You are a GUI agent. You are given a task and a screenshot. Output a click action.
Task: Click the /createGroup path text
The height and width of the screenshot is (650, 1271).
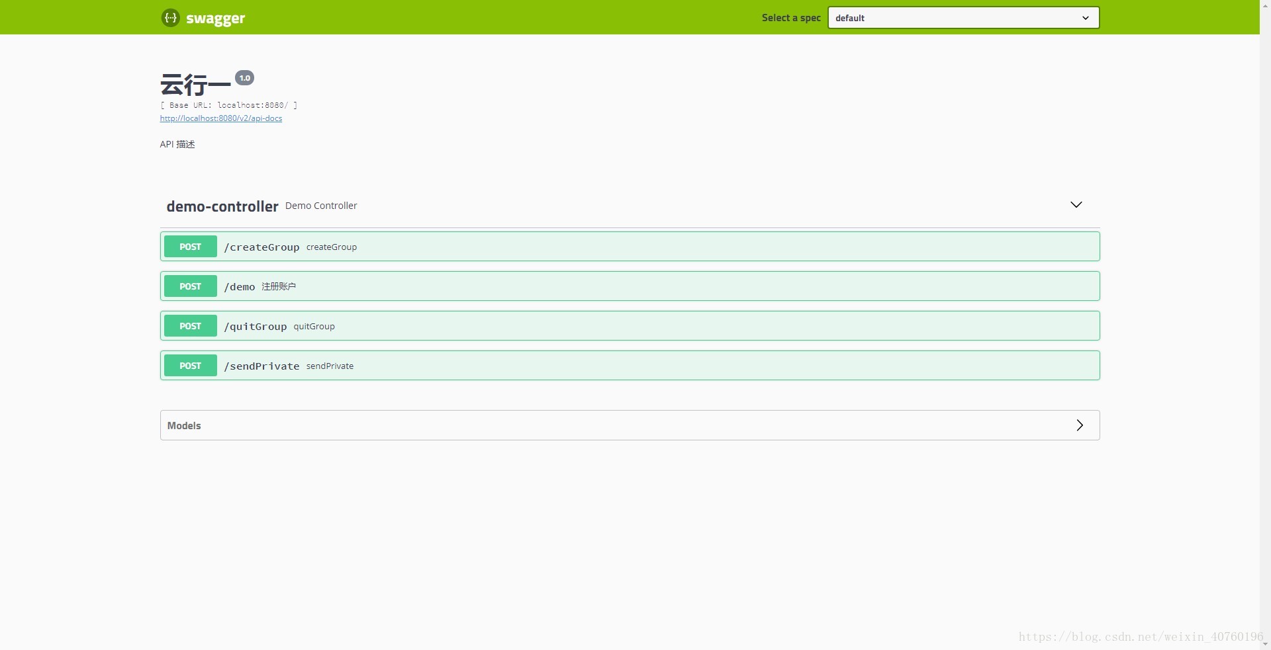261,247
